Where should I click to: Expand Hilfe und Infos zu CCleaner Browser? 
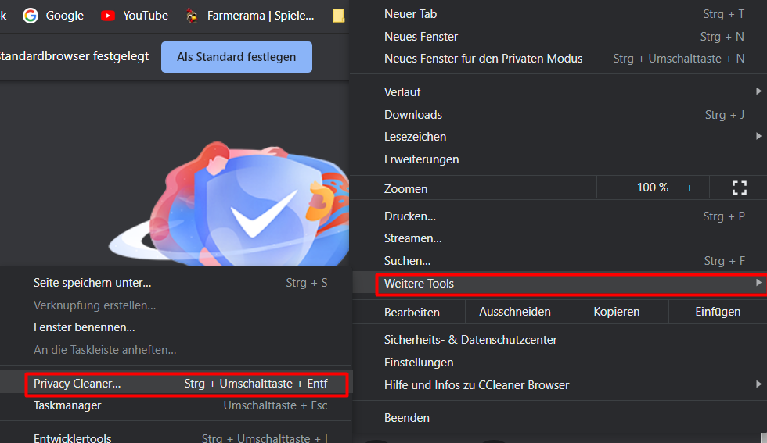pyautogui.click(x=560, y=385)
